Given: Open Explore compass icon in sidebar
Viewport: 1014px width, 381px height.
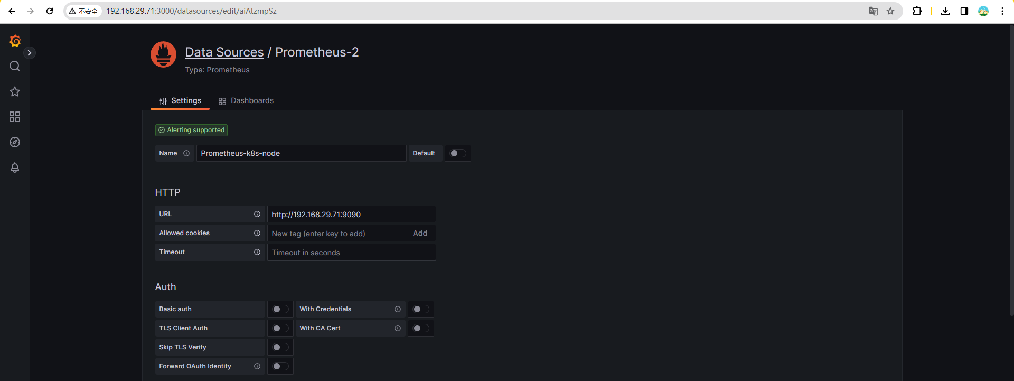Looking at the screenshot, I should (15, 142).
